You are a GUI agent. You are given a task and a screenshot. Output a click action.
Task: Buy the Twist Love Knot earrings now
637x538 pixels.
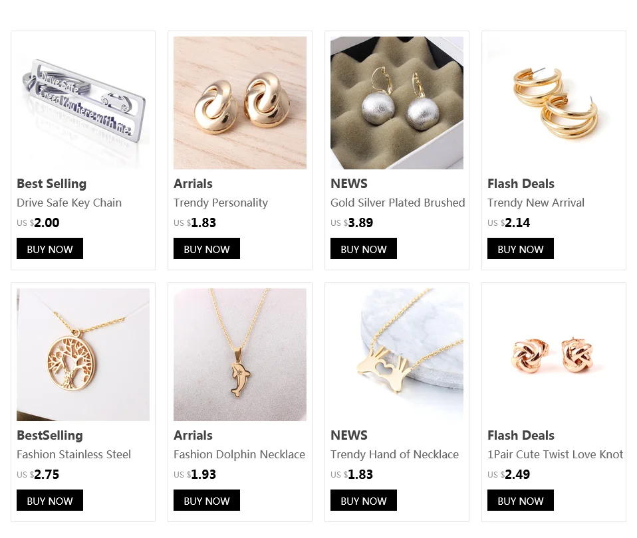tap(521, 500)
